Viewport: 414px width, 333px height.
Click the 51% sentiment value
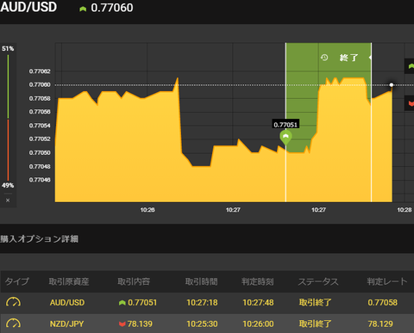[x=8, y=48]
